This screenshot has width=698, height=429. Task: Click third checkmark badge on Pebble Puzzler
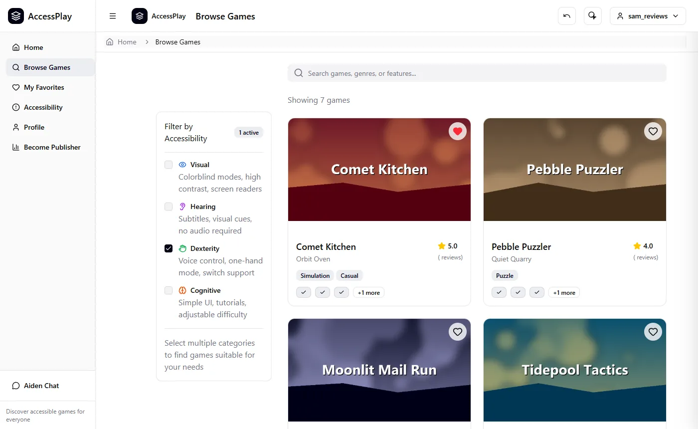(x=537, y=292)
